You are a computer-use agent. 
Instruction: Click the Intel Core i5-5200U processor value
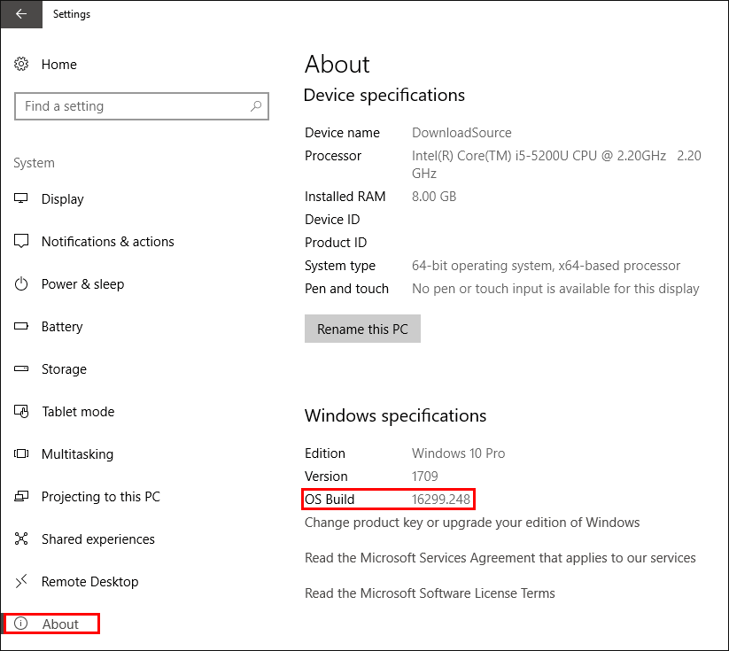coord(556,164)
